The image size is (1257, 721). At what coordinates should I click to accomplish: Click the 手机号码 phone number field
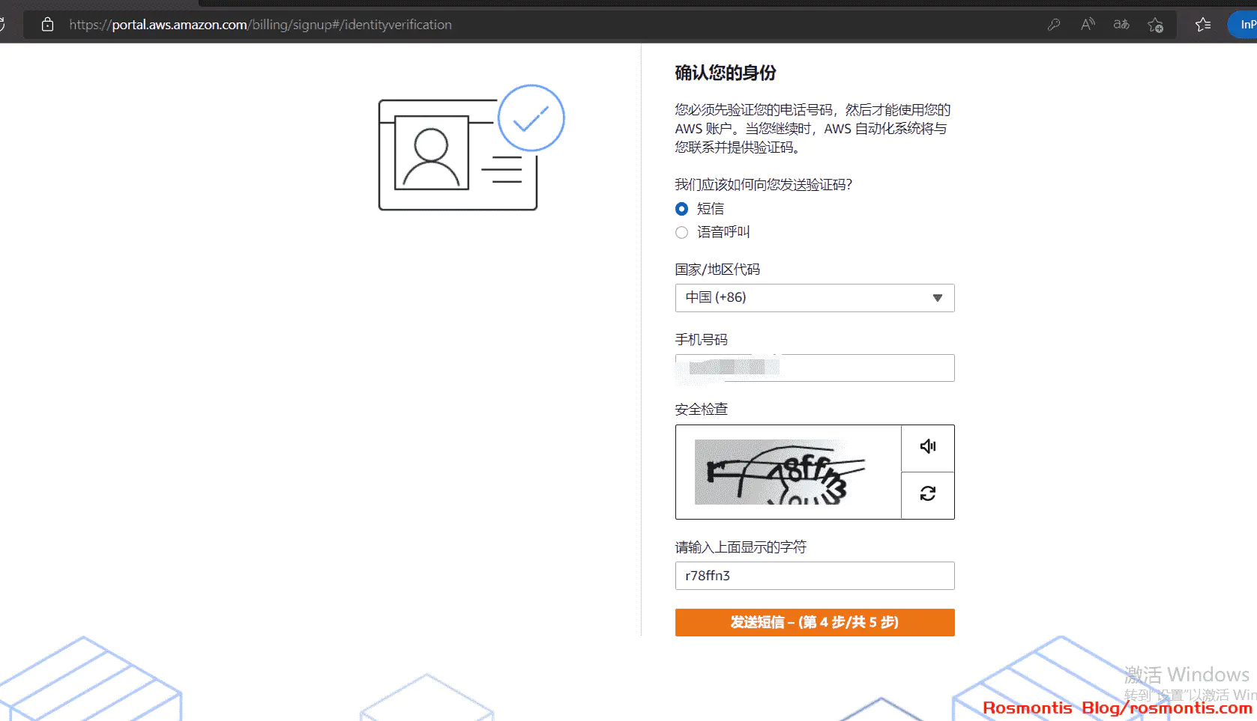(815, 368)
